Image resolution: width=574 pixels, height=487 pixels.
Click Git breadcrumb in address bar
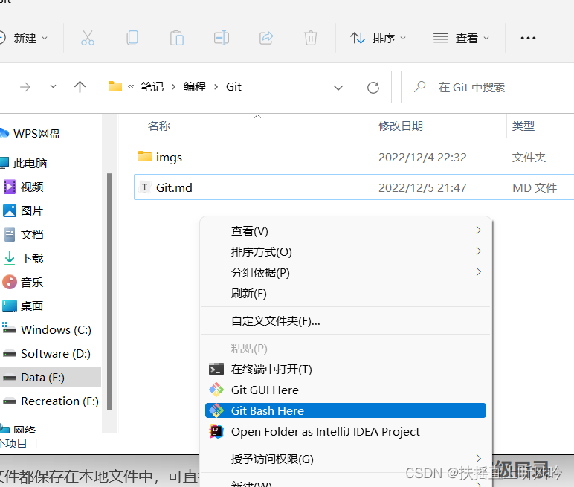tap(233, 87)
